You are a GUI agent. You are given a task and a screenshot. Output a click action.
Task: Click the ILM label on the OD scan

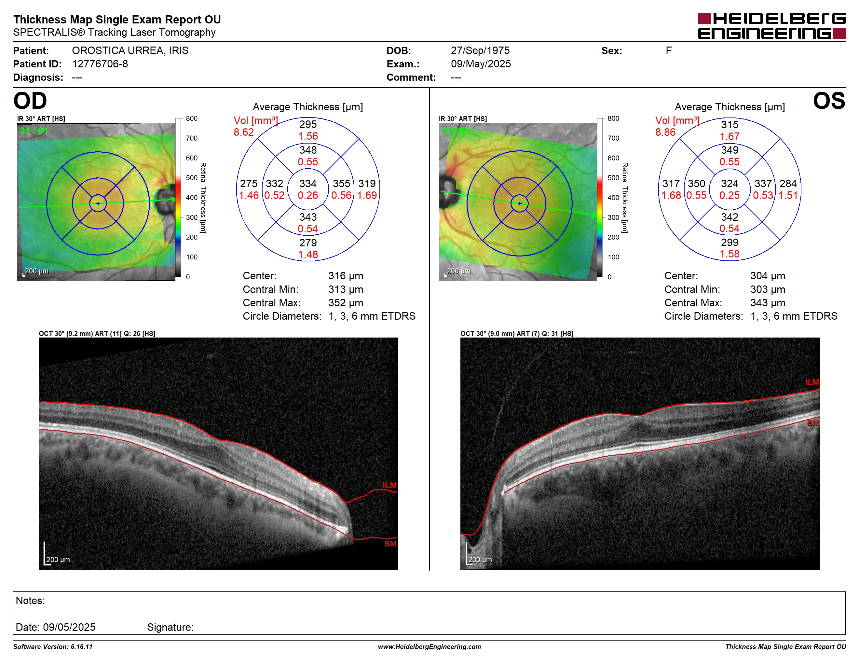coord(390,485)
